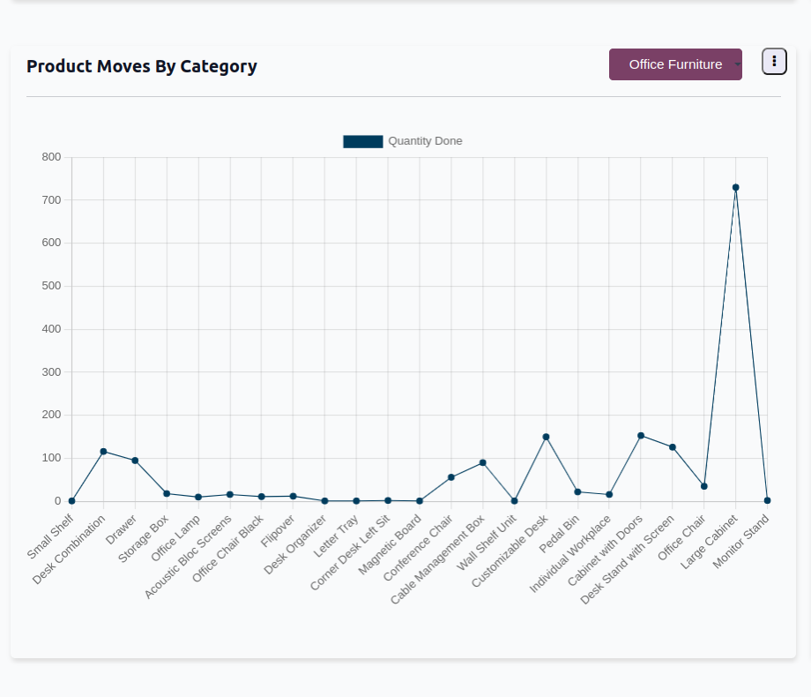The height and width of the screenshot is (697, 811).
Task: Toggle the Quantity Done legend swatch
Action: (x=363, y=141)
